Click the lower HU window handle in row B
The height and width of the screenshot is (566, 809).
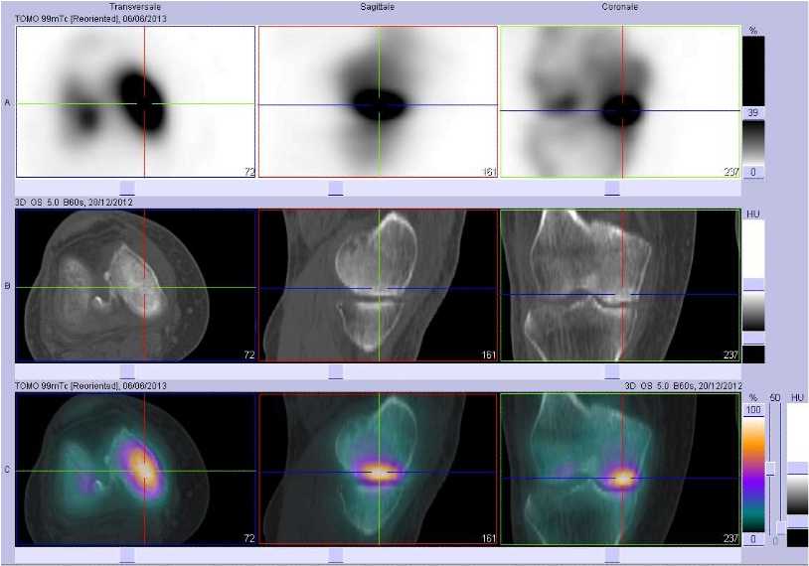[x=753, y=339]
